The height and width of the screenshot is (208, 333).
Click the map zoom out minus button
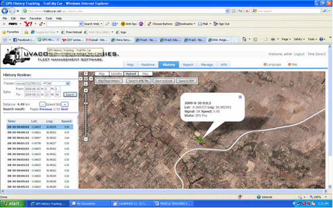pos(86,139)
